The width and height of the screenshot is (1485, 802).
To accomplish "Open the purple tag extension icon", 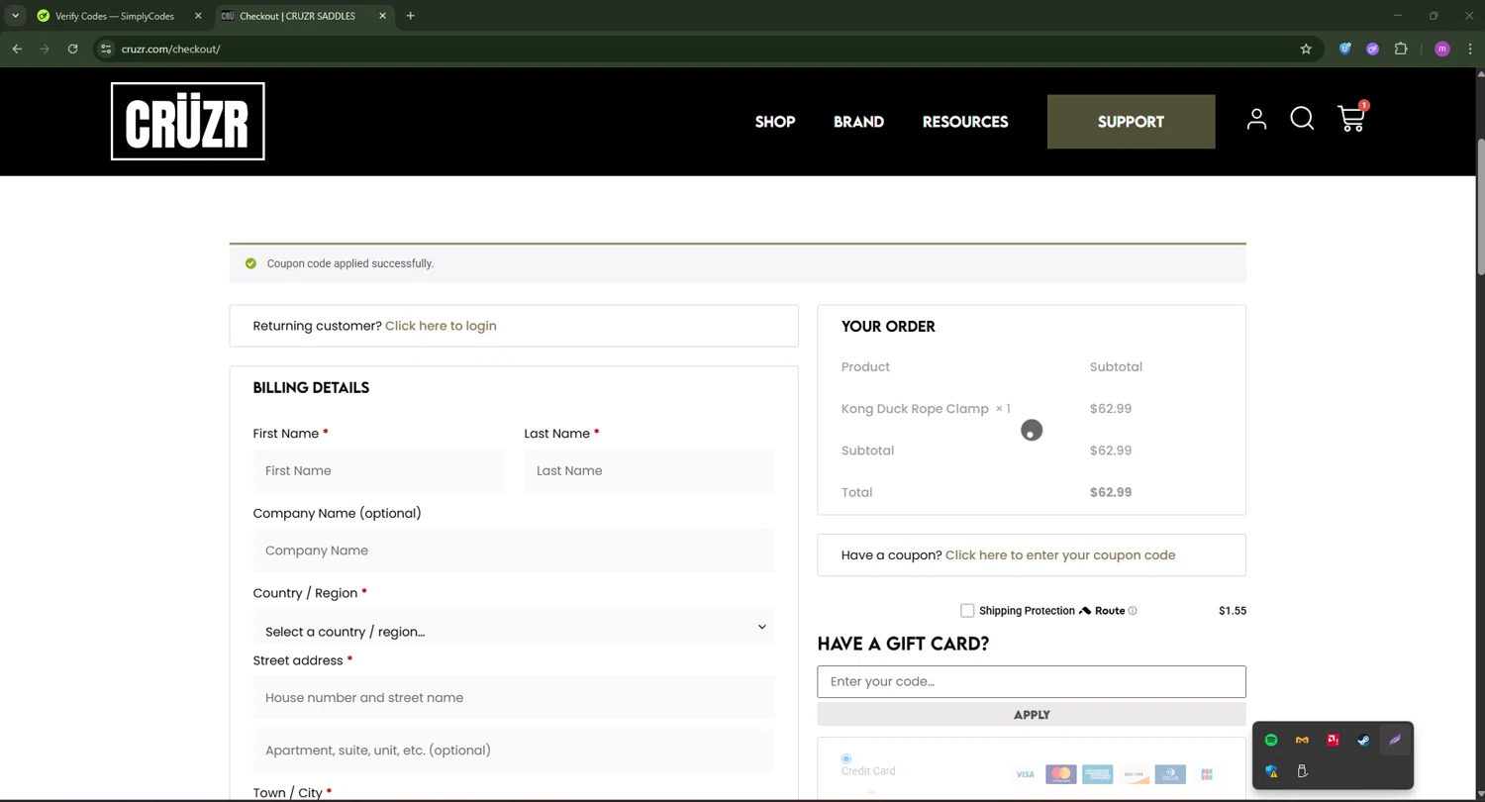I will tap(1372, 49).
